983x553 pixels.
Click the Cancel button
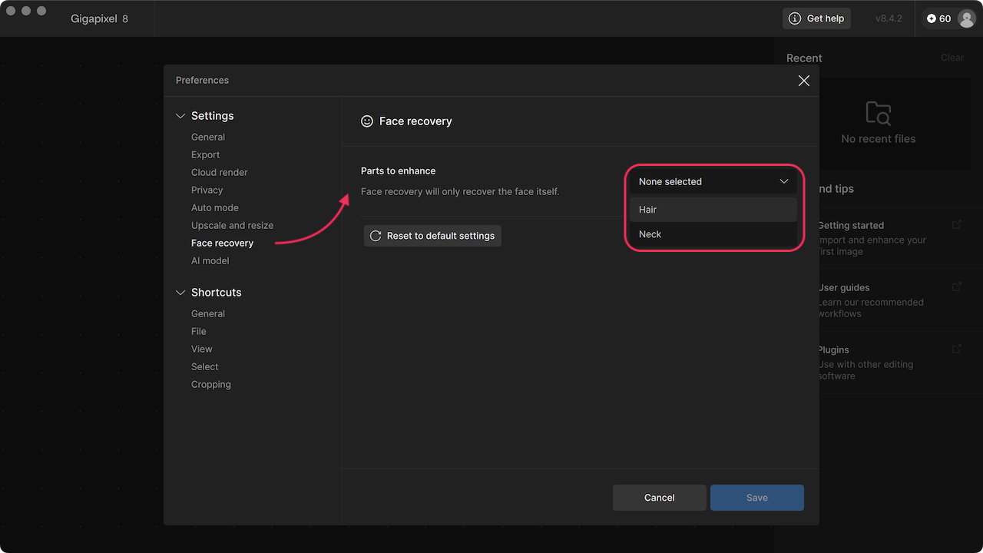click(x=659, y=498)
